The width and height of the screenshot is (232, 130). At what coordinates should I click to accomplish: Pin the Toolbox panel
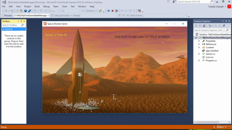21,21
